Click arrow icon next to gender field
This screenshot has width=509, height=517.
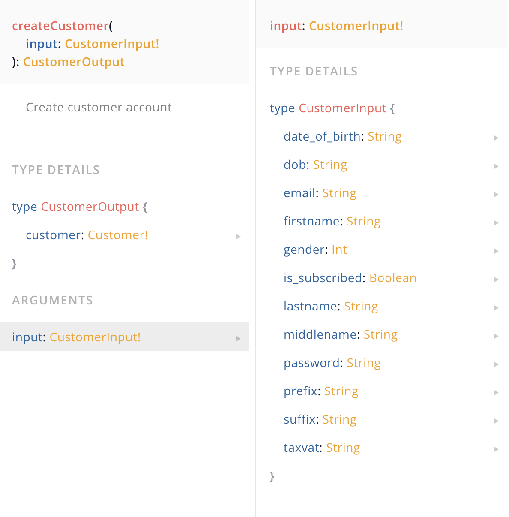[x=496, y=251]
